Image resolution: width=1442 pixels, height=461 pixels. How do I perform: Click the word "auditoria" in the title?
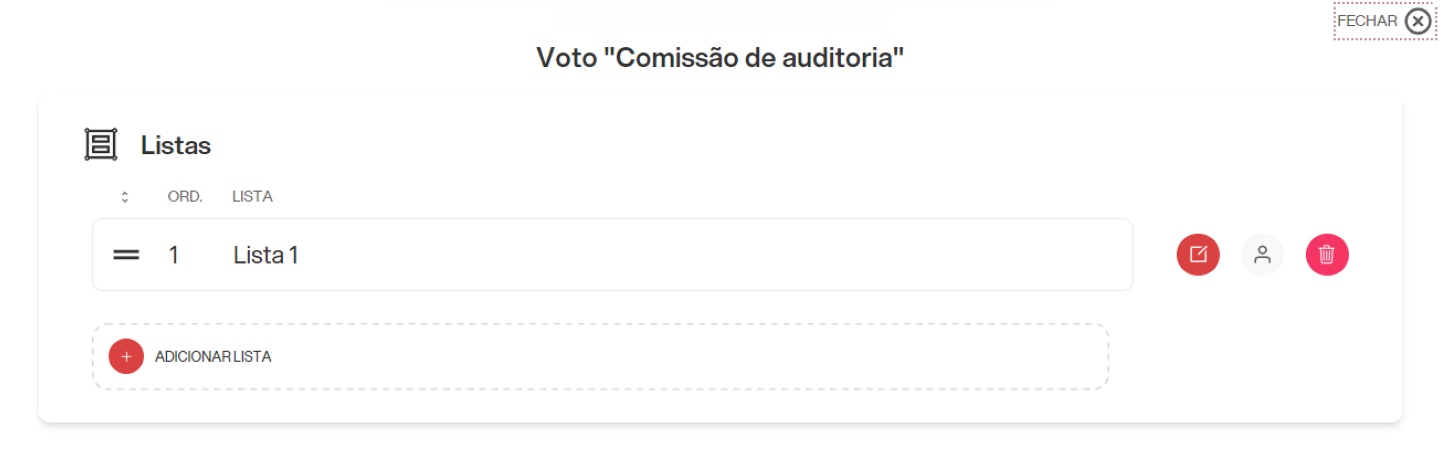(x=837, y=57)
